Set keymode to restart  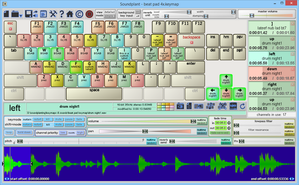[x=37, y=119]
